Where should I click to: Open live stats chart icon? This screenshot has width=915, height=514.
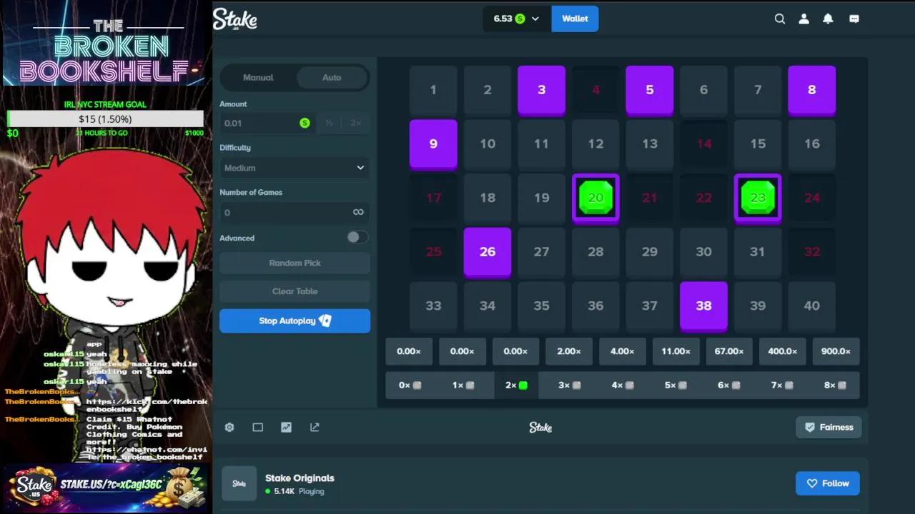pos(286,427)
